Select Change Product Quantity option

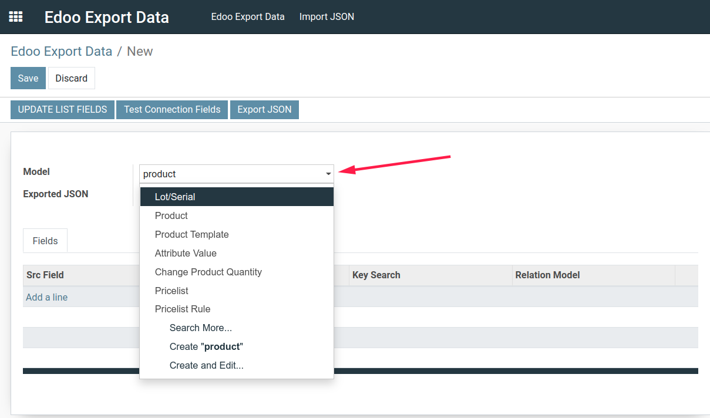tap(237, 272)
